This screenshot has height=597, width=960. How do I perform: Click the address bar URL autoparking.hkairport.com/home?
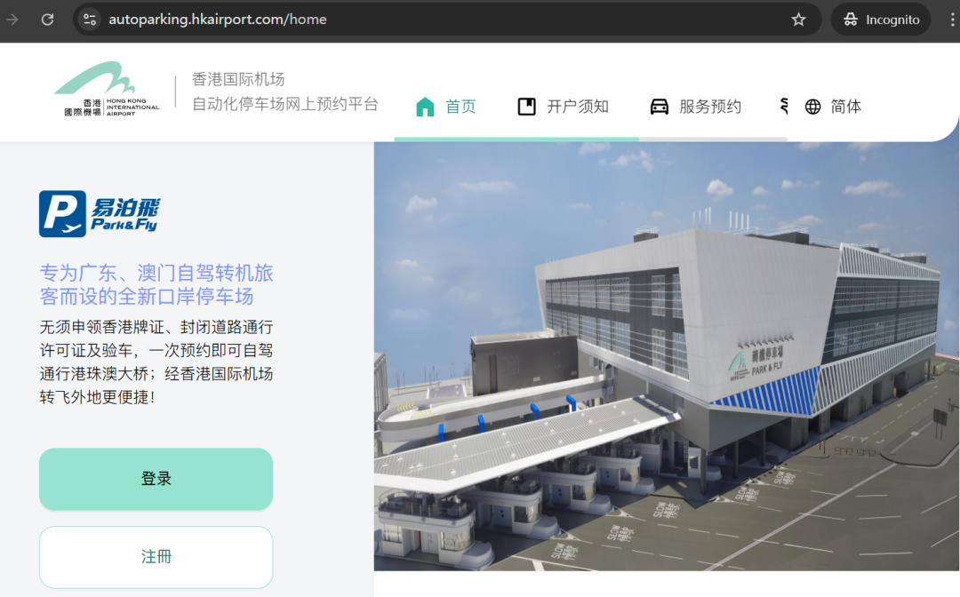coord(218,20)
